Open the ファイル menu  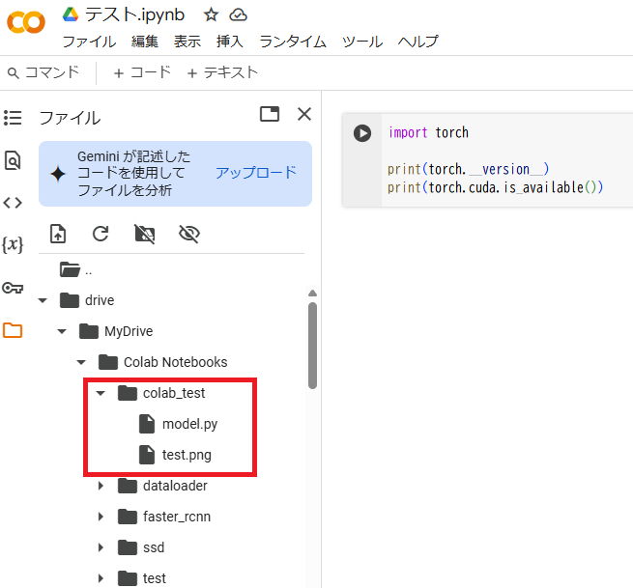pyautogui.click(x=89, y=42)
